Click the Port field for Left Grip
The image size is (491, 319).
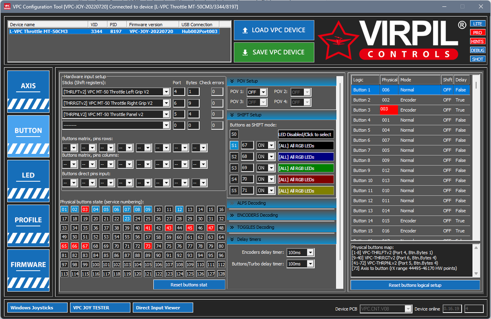tap(179, 92)
